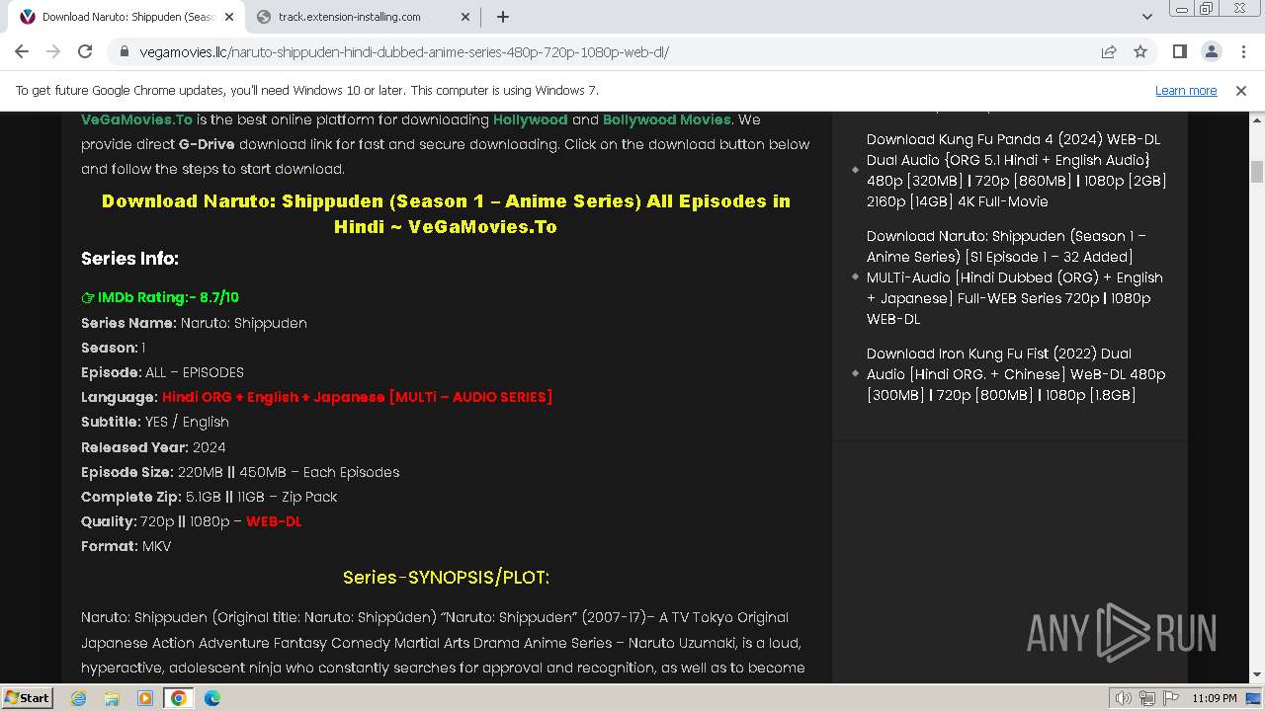The width and height of the screenshot is (1265, 711).
Task: Close the Download Naruto tab
Action: pyautogui.click(x=229, y=17)
